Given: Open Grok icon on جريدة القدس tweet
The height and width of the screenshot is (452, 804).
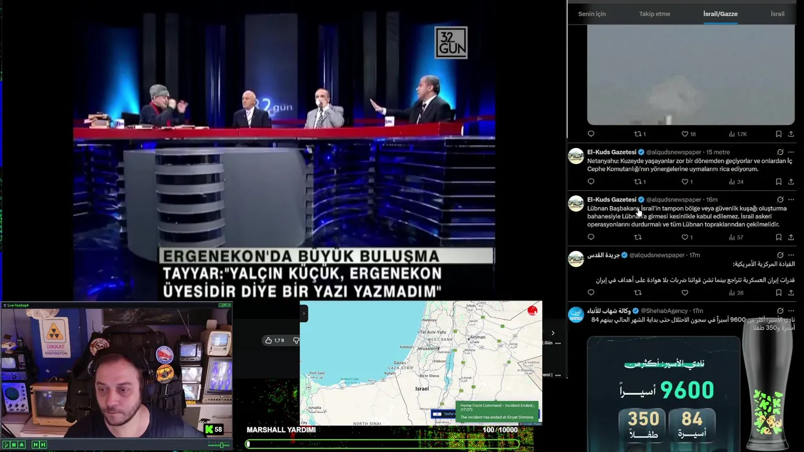Looking at the screenshot, I should click(x=780, y=255).
